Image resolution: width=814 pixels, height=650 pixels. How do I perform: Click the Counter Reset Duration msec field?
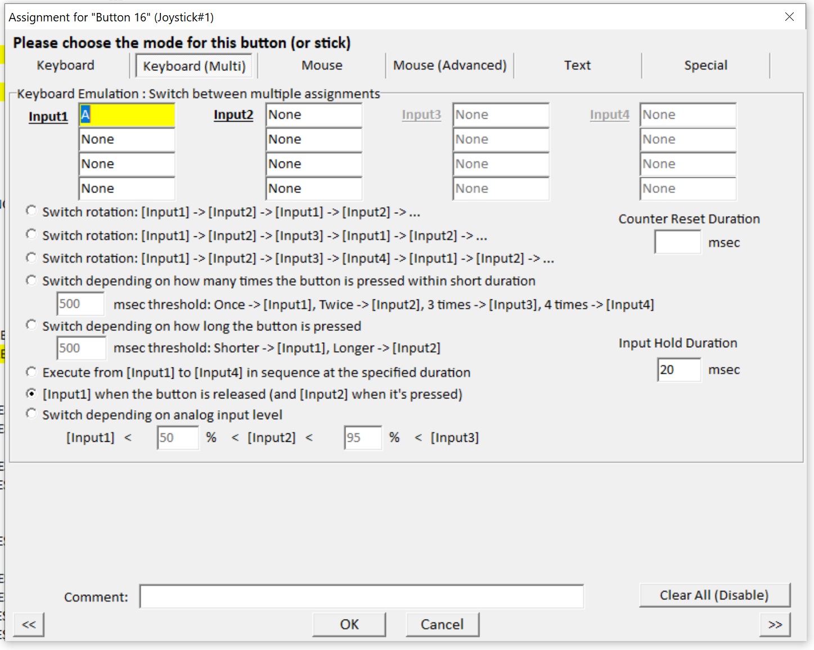[x=678, y=242]
